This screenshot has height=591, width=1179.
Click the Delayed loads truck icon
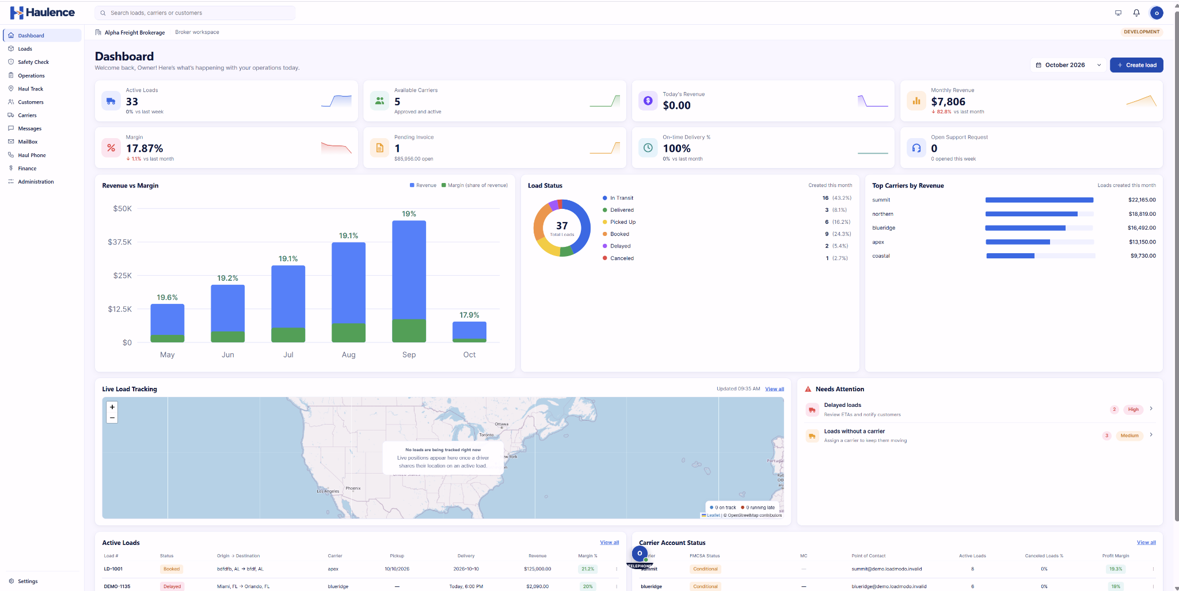812,410
